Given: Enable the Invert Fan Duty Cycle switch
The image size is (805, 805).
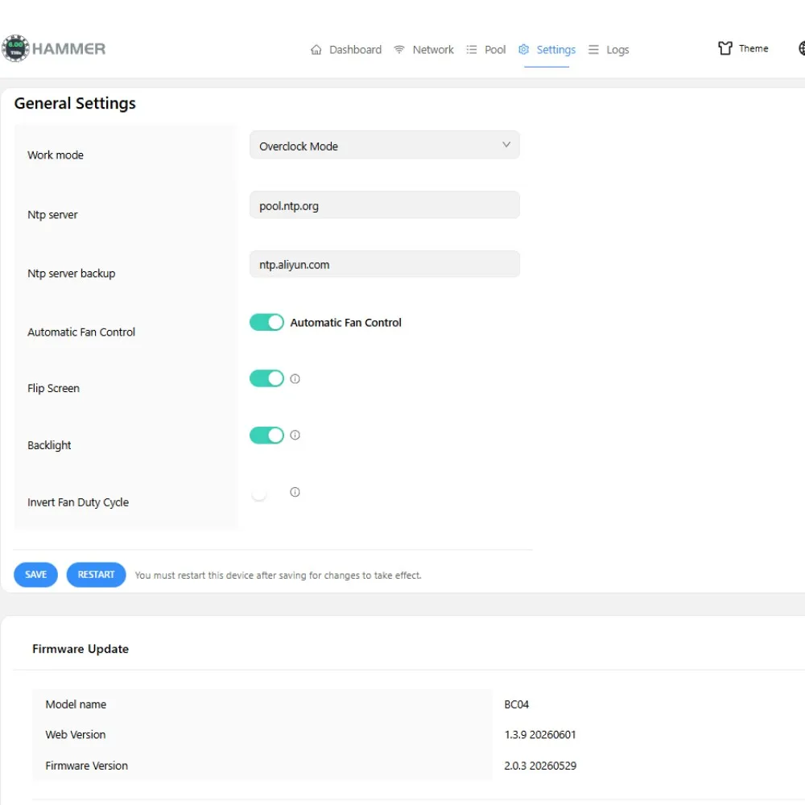Looking at the screenshot, I should (266, 493).
